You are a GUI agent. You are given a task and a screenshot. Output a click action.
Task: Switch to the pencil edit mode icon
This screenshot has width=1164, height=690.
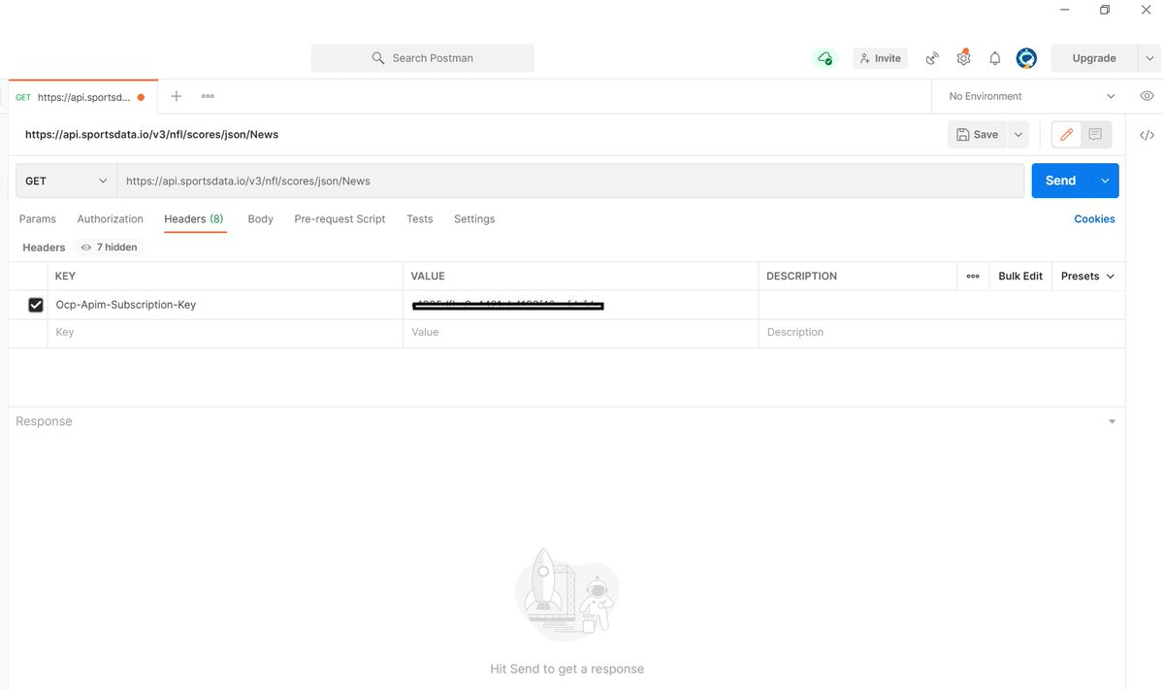1067,135
